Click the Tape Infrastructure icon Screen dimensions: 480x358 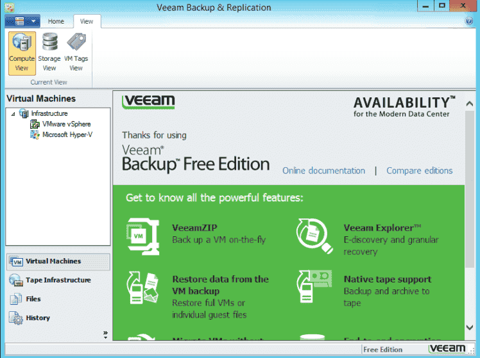pyautogui.click(x=16, y=280)
